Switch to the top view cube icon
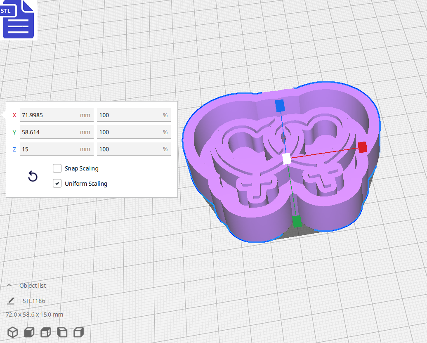The height and width of the screenshot is (343, 427). (45, 332)
